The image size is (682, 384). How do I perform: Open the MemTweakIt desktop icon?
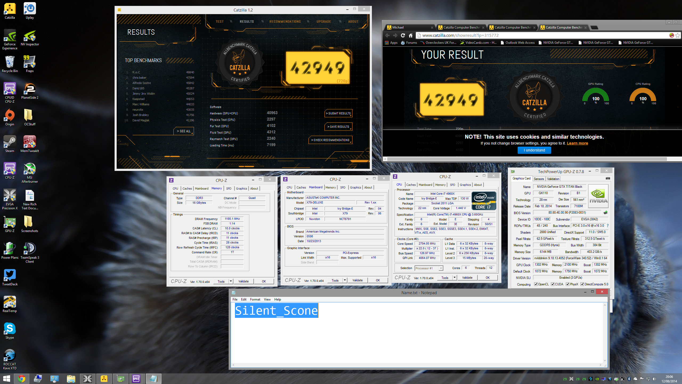click(30, 144)
